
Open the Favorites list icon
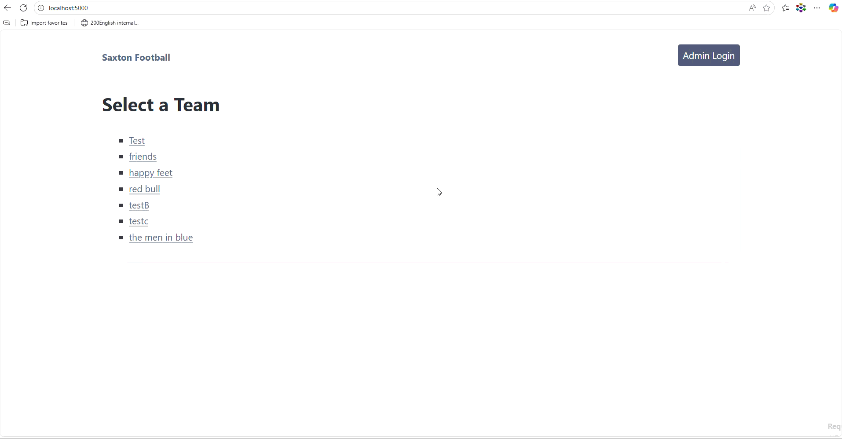click(x=785, y=8)
